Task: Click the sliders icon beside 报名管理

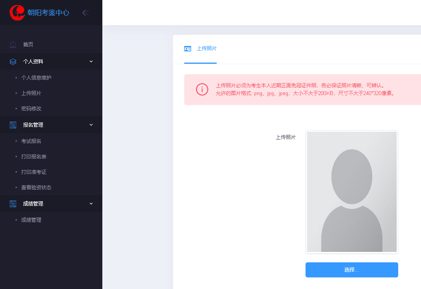Action: click(13, 125)
